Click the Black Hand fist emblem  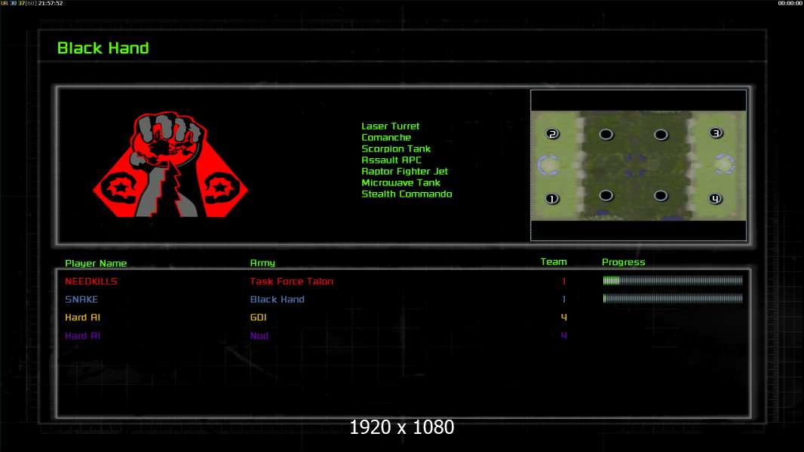(170, 164)
